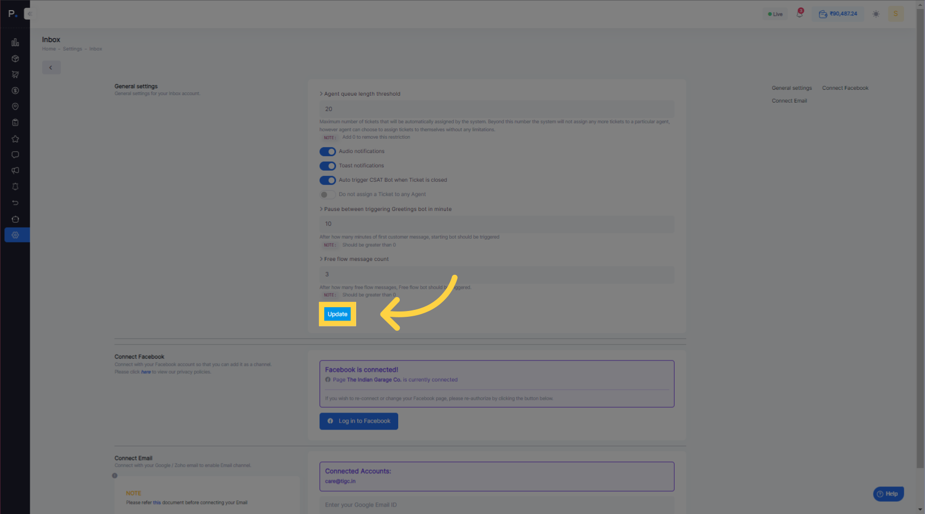Open the bell alerts sidebar icon
Image resolution: width=925 pixels, height=514 pixels.
point(15,187)
